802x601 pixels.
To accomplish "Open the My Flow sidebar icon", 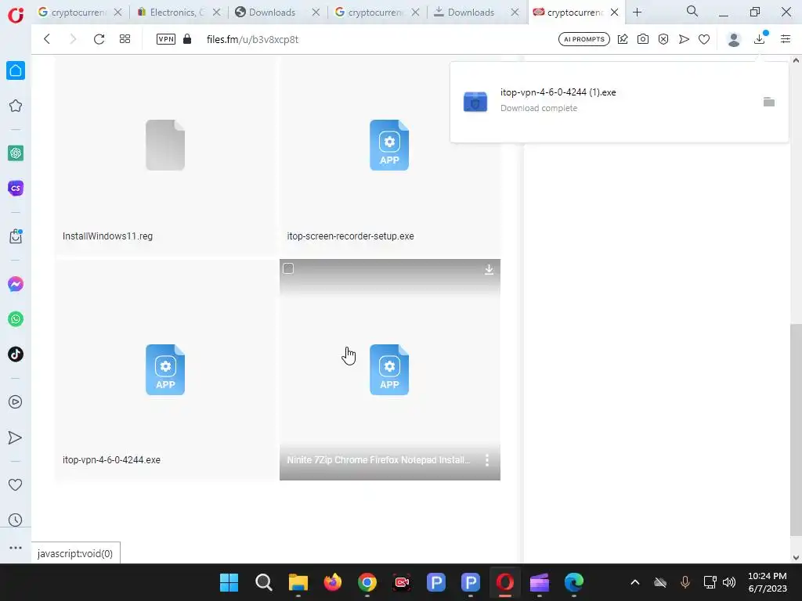I will pyautogui.click(x=16, y=437).
